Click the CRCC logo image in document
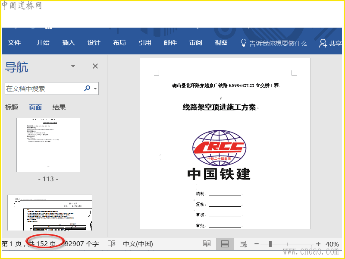Image resolution: width=345 pixels, height=259 pixels. (x=219, y=148)
